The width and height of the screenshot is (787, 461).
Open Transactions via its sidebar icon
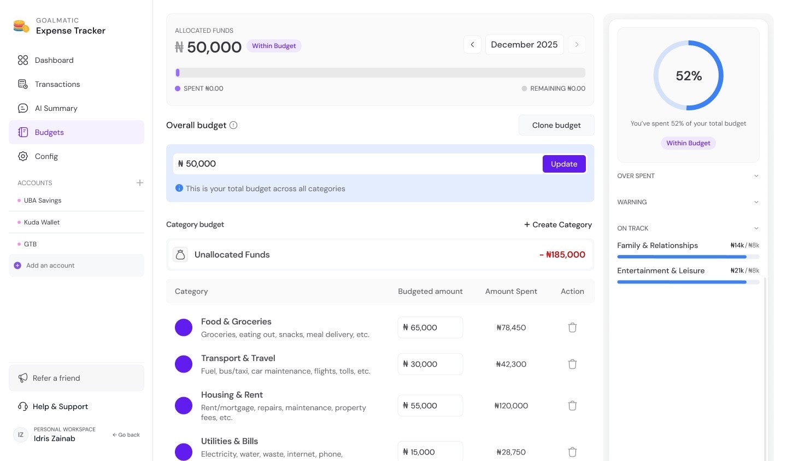click(22, 84)
